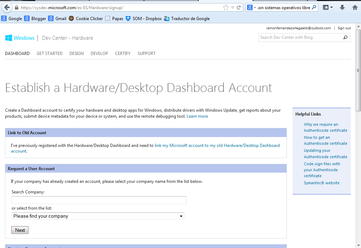The image size is (361, 248).
Task: Open the downloads arrow icon
Action: point(342,8)
